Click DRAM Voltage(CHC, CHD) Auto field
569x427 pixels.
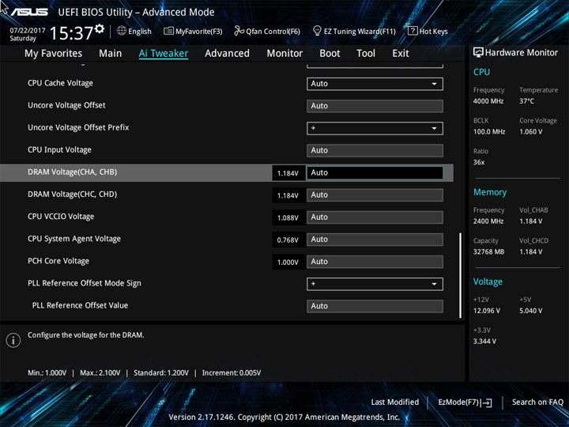(x=375, y=195)
